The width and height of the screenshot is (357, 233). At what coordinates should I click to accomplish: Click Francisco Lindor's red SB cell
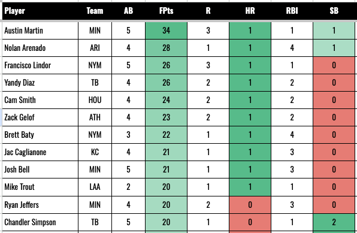pos(334,65)
